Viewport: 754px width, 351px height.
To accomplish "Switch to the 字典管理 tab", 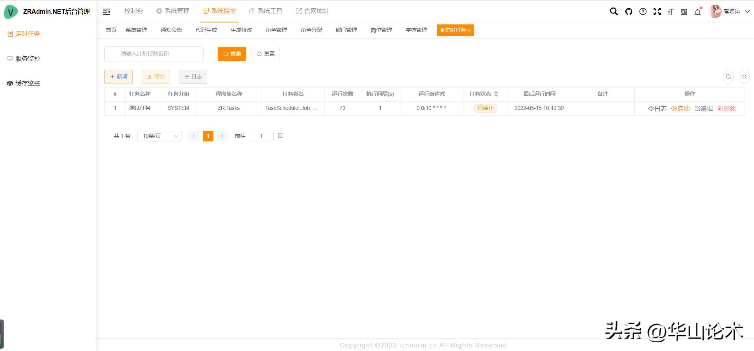I will tap(417, 30).
